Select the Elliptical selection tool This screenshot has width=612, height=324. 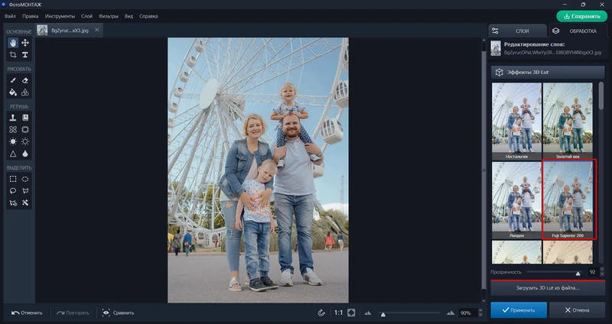(x=25, y=179)
